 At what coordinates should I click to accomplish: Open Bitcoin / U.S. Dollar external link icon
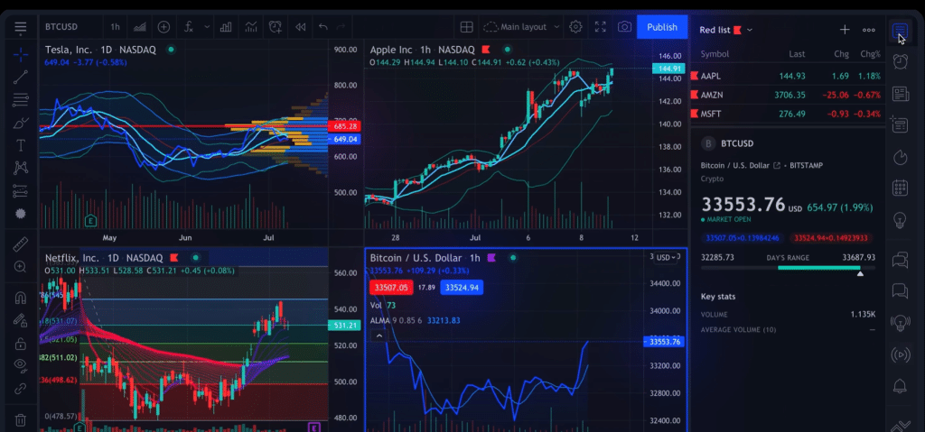pyautogui.click(x=776, y=166)
